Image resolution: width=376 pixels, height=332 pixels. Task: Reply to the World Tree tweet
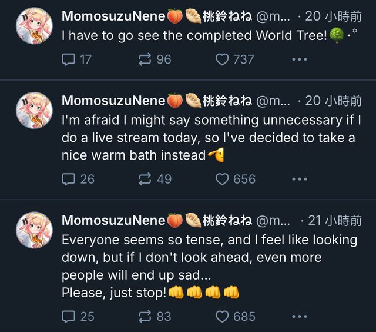coord(69,59)
